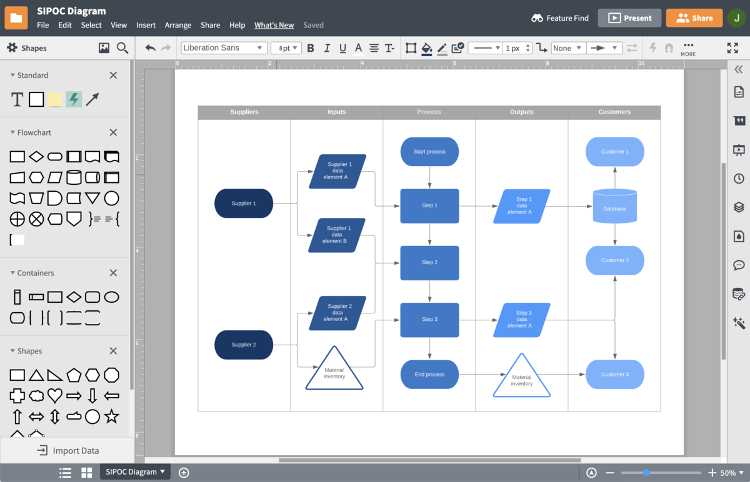Click the Import Data button
This screenshot has height=482, width=750.
(67, 450)
